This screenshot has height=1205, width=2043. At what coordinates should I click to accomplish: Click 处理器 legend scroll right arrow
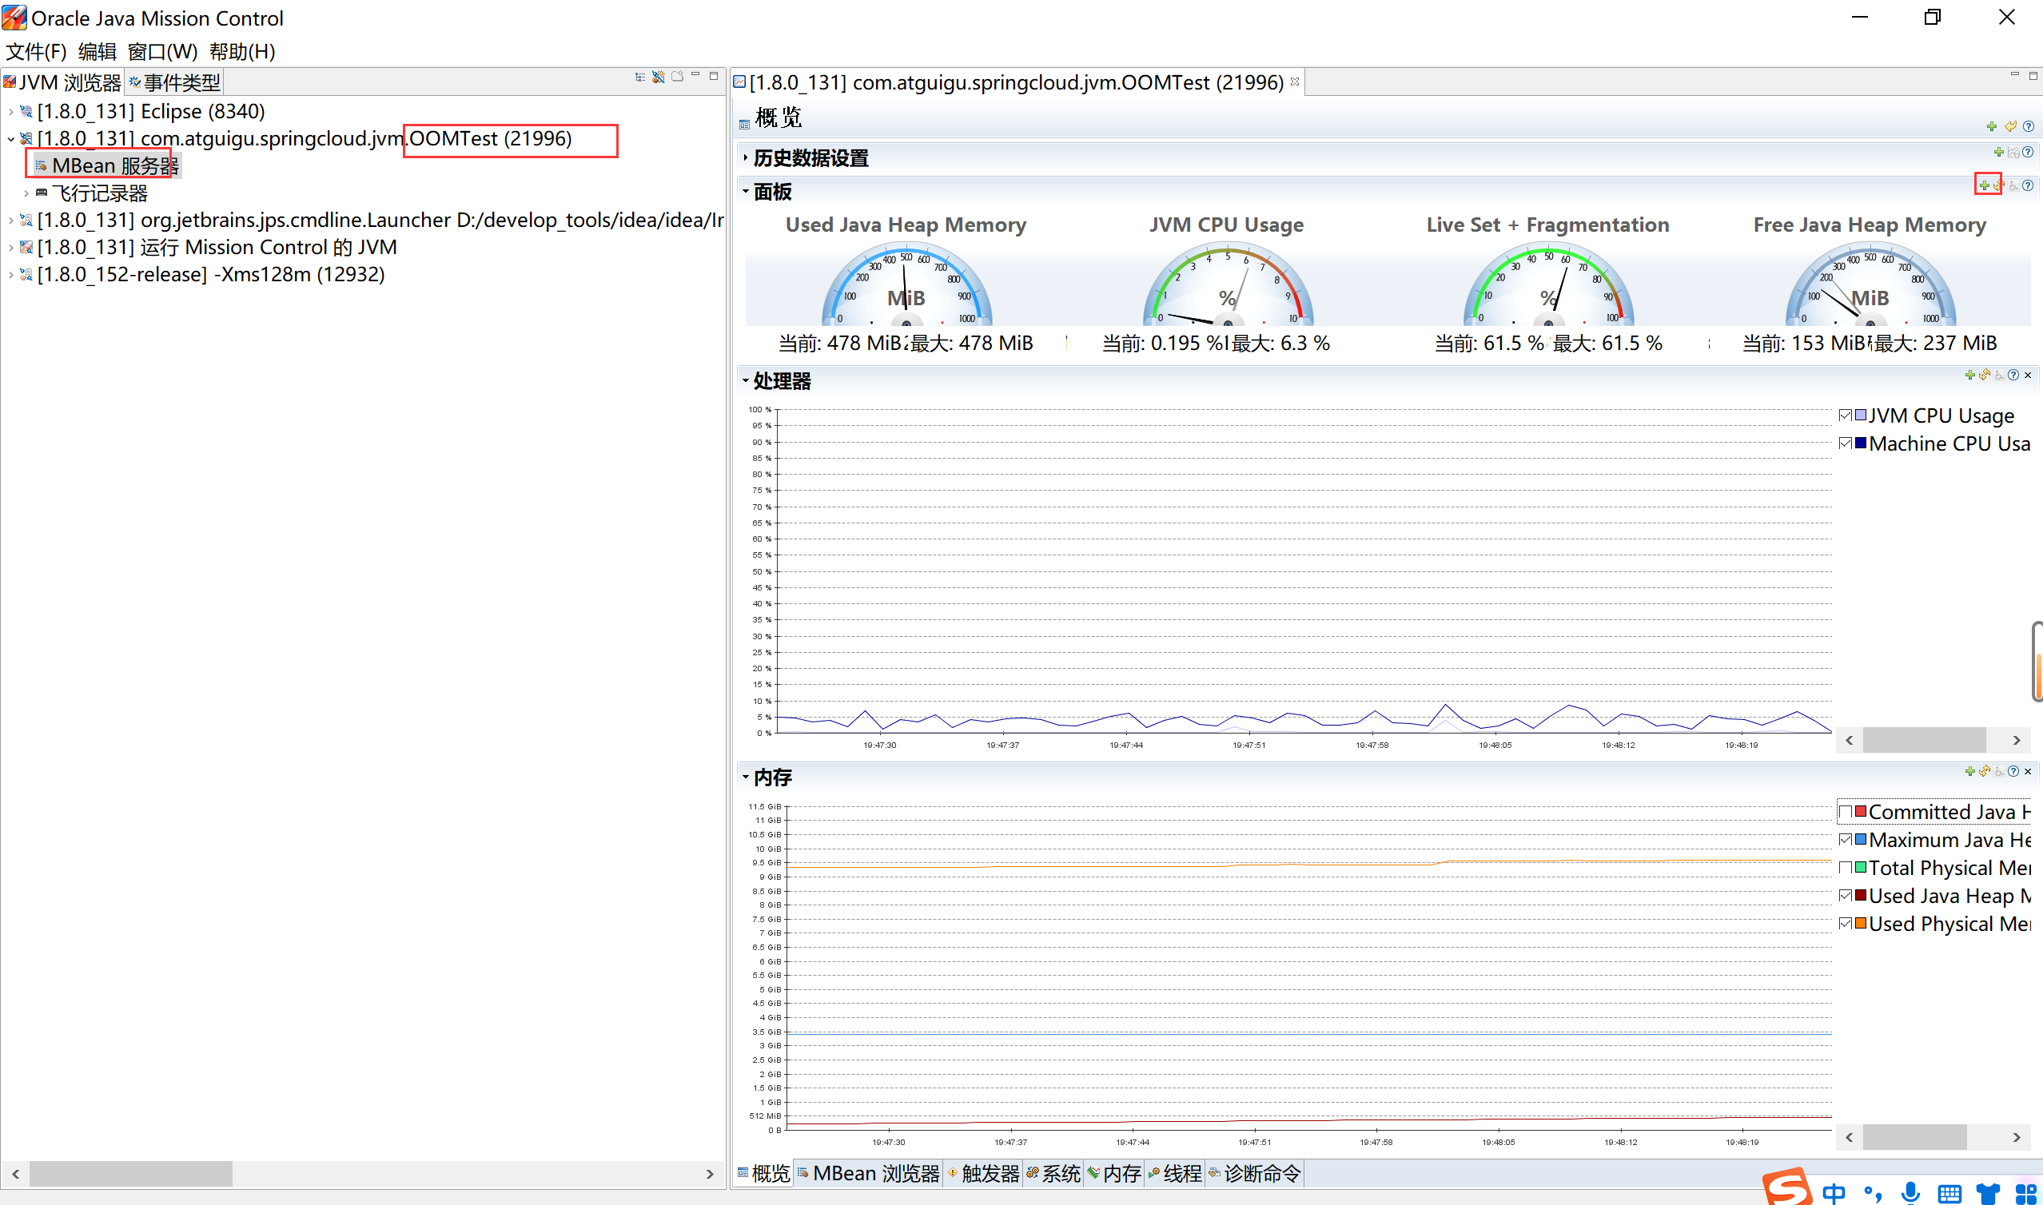pyautogui.click(x=2016, y=740)
